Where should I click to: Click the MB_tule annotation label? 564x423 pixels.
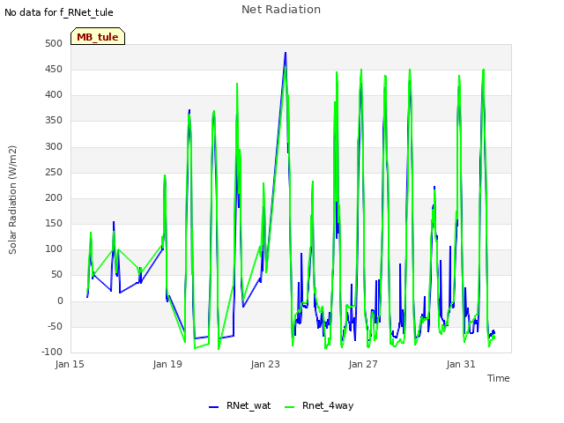tap(98, 36)
